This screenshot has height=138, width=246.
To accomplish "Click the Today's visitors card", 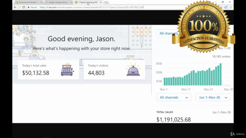I will pos(115,70).
